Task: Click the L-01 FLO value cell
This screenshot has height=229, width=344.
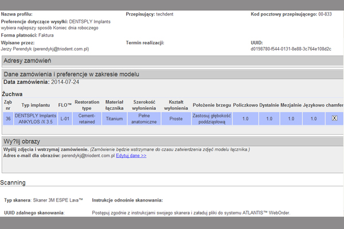Action: click(65, 119)
